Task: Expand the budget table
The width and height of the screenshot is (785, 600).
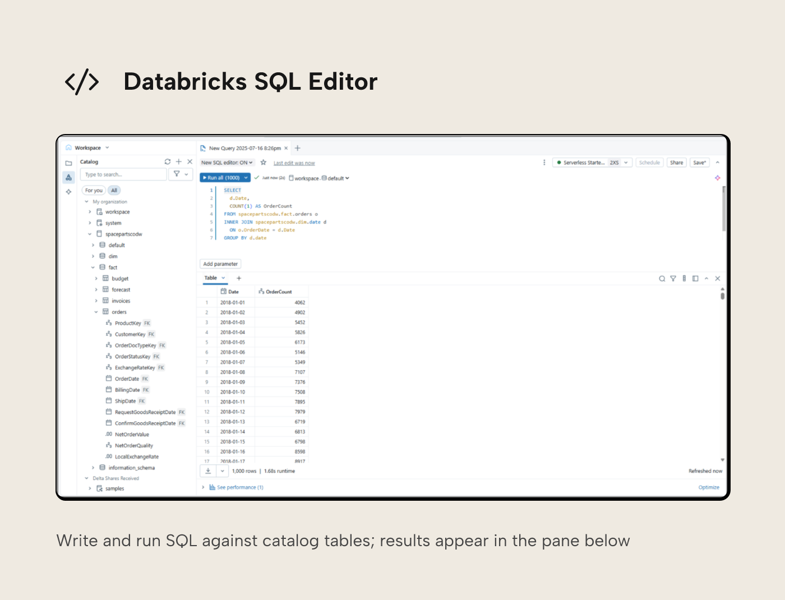Action: point(96,279)
